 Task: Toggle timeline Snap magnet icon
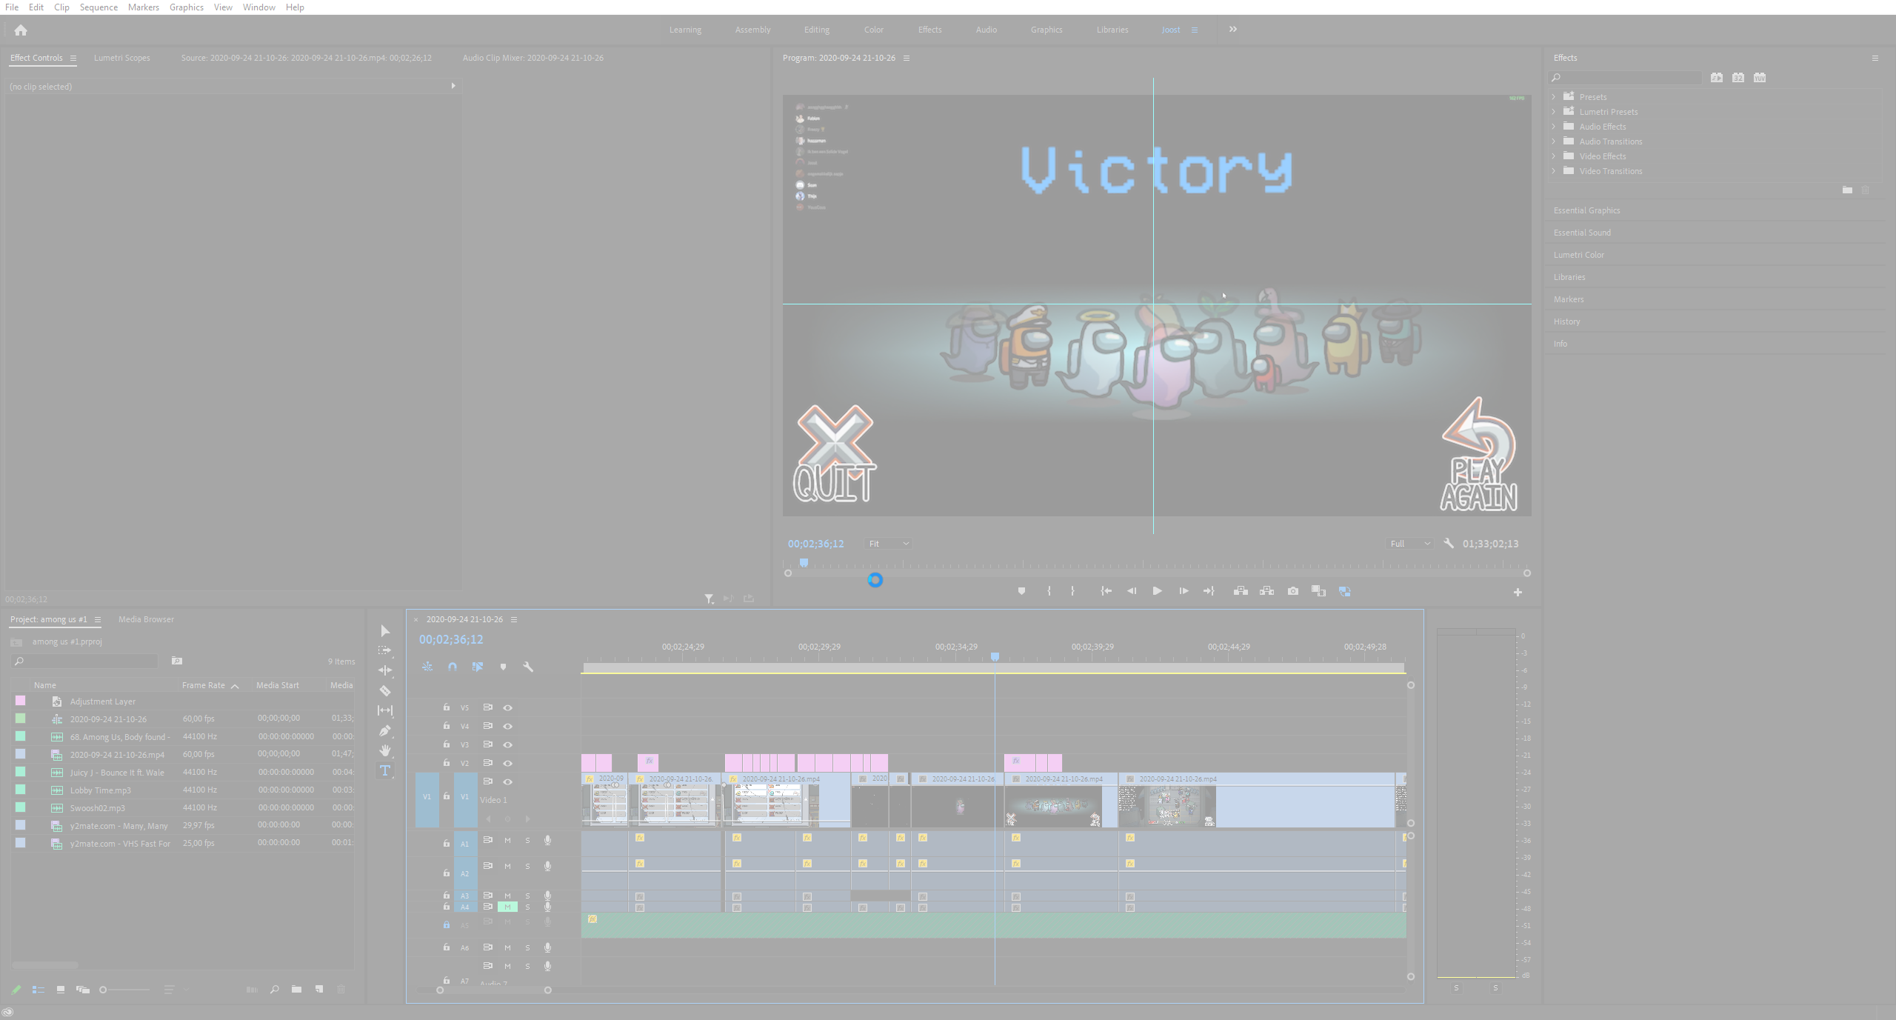coord(453,667)
